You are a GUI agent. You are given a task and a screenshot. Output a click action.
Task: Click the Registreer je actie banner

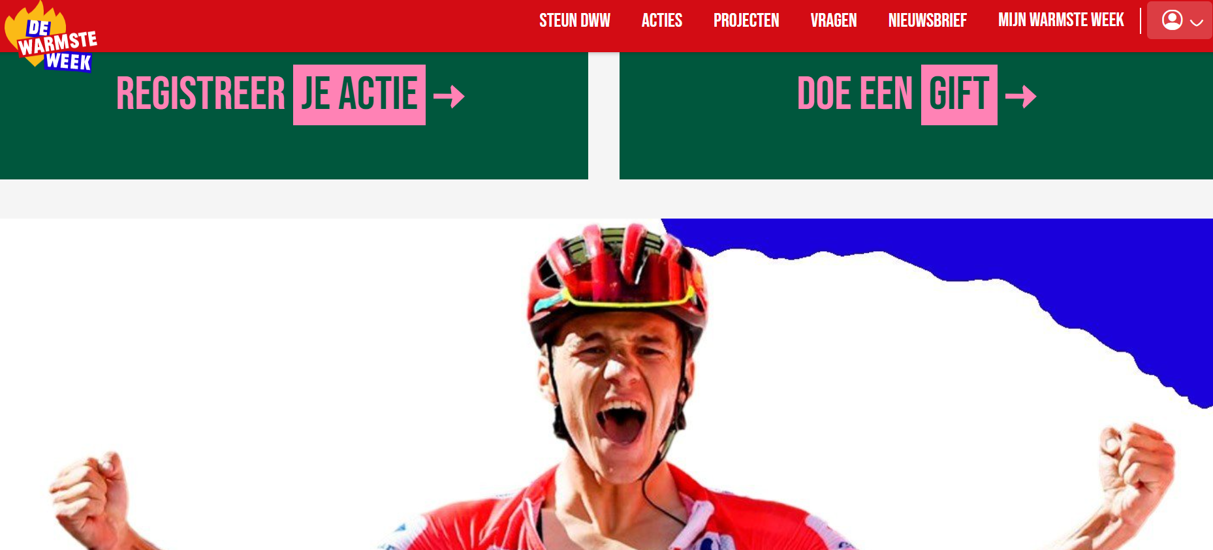pyautogui.click(x=294, y=115)
